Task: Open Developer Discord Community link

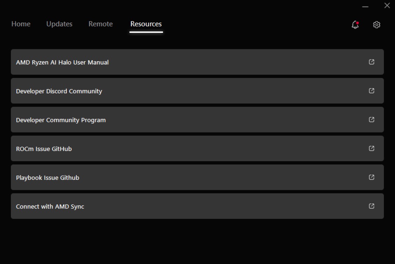Action: click(x=197, y=91)
